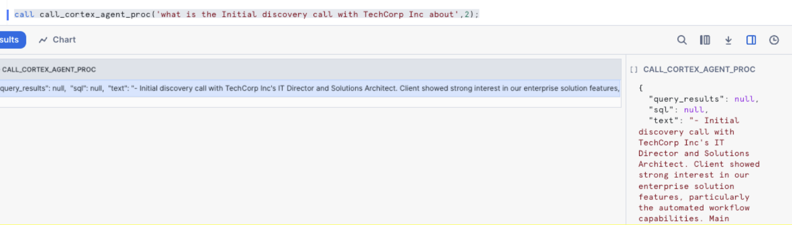This screenshot has height=225, width=792.
Task: Open the query history clock icon
Action: click(x=774, y=40)
